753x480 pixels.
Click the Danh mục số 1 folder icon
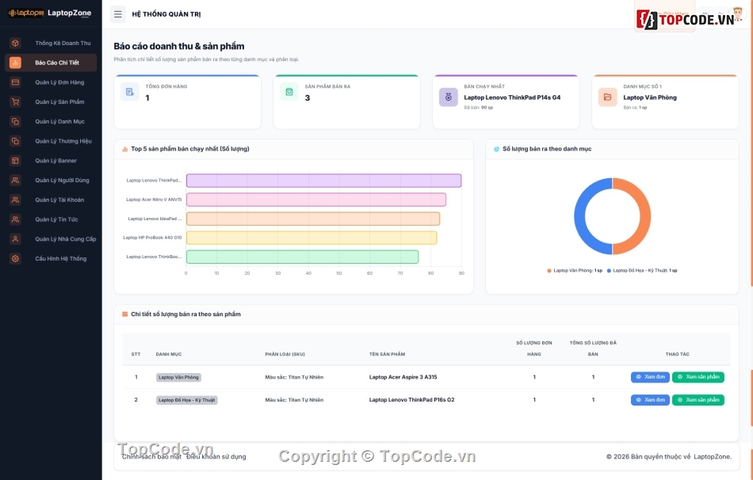point(607,97)
